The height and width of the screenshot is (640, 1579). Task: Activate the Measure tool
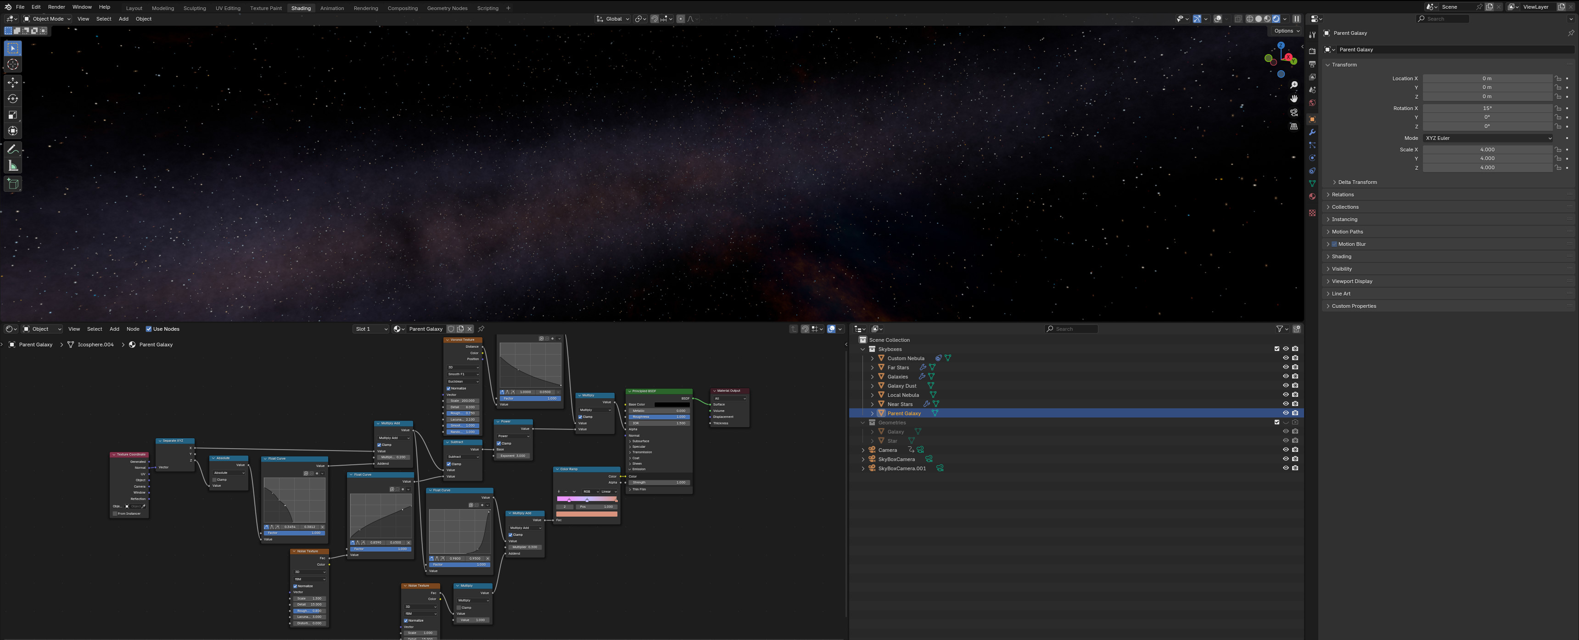[x=13, y=165]
